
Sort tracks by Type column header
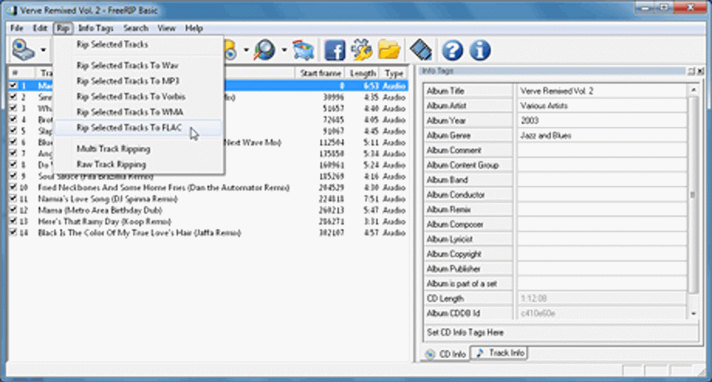point(394,73)
